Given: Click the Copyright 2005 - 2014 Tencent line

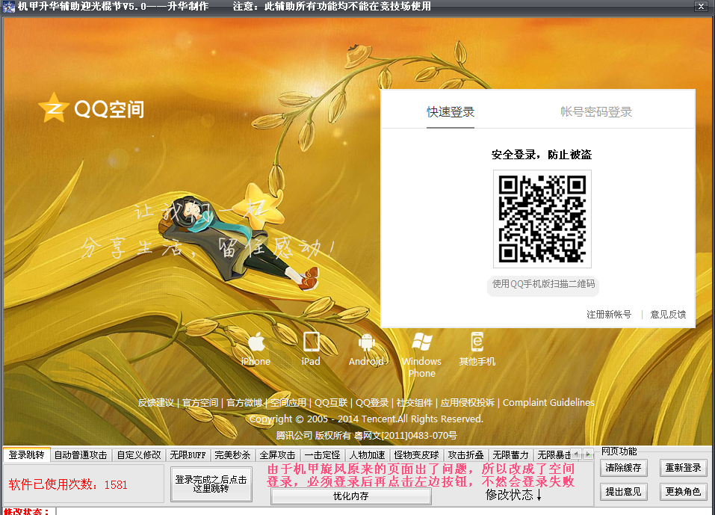Looking at the screenshot, I should click(x=366, y=419).
